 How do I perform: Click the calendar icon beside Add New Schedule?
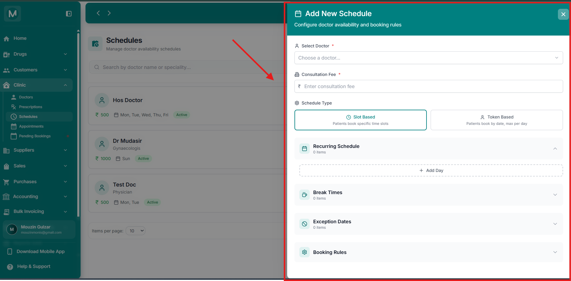tap(298, 14)
